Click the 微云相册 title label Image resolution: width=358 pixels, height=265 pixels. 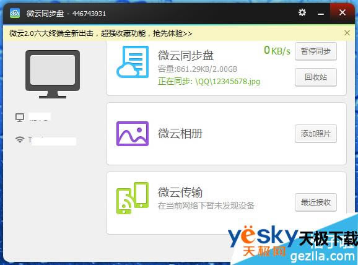(x=180, y=133)
